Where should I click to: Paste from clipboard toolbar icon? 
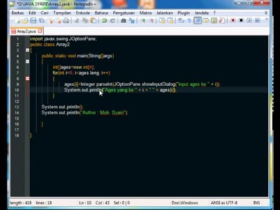[93, 20]
